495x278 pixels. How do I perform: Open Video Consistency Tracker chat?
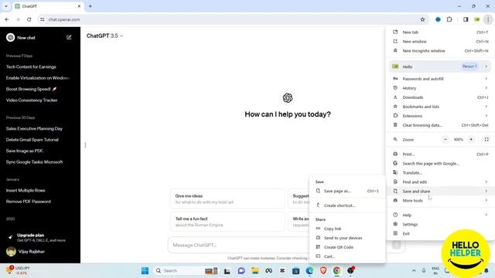32,100
